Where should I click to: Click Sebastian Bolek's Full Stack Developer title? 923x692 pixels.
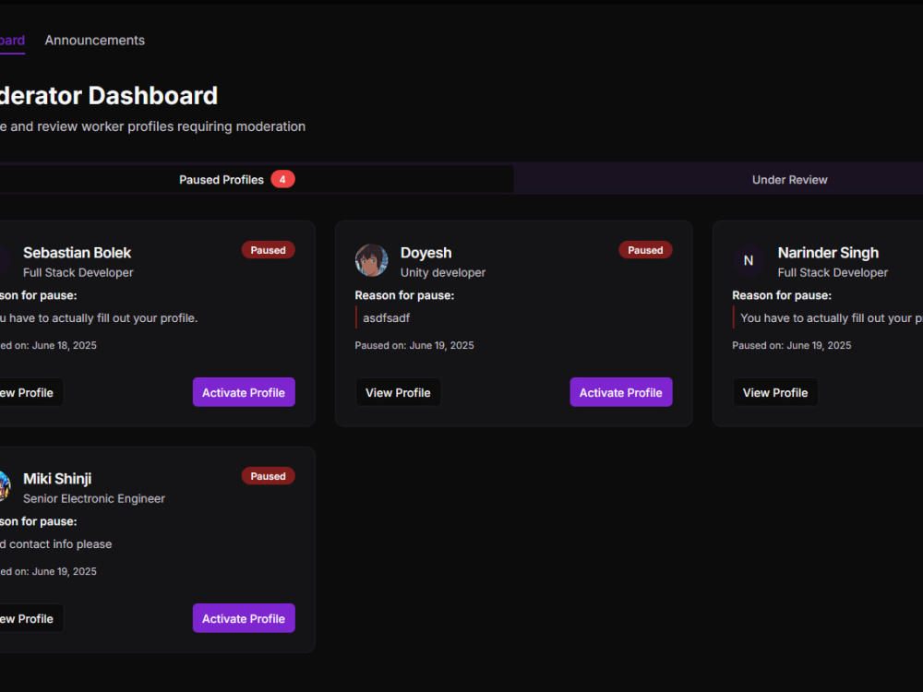pos(78,272)
